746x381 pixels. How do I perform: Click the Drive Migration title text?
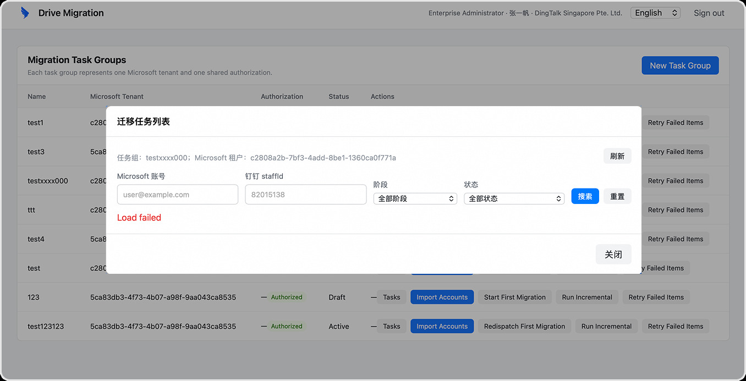click(71, 13)
